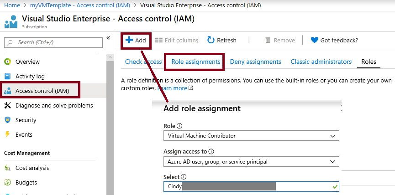The width and height of the screenshot is (395, 195).
Task: Click the info icon next to Select
Action: click(x=184, y=177)
